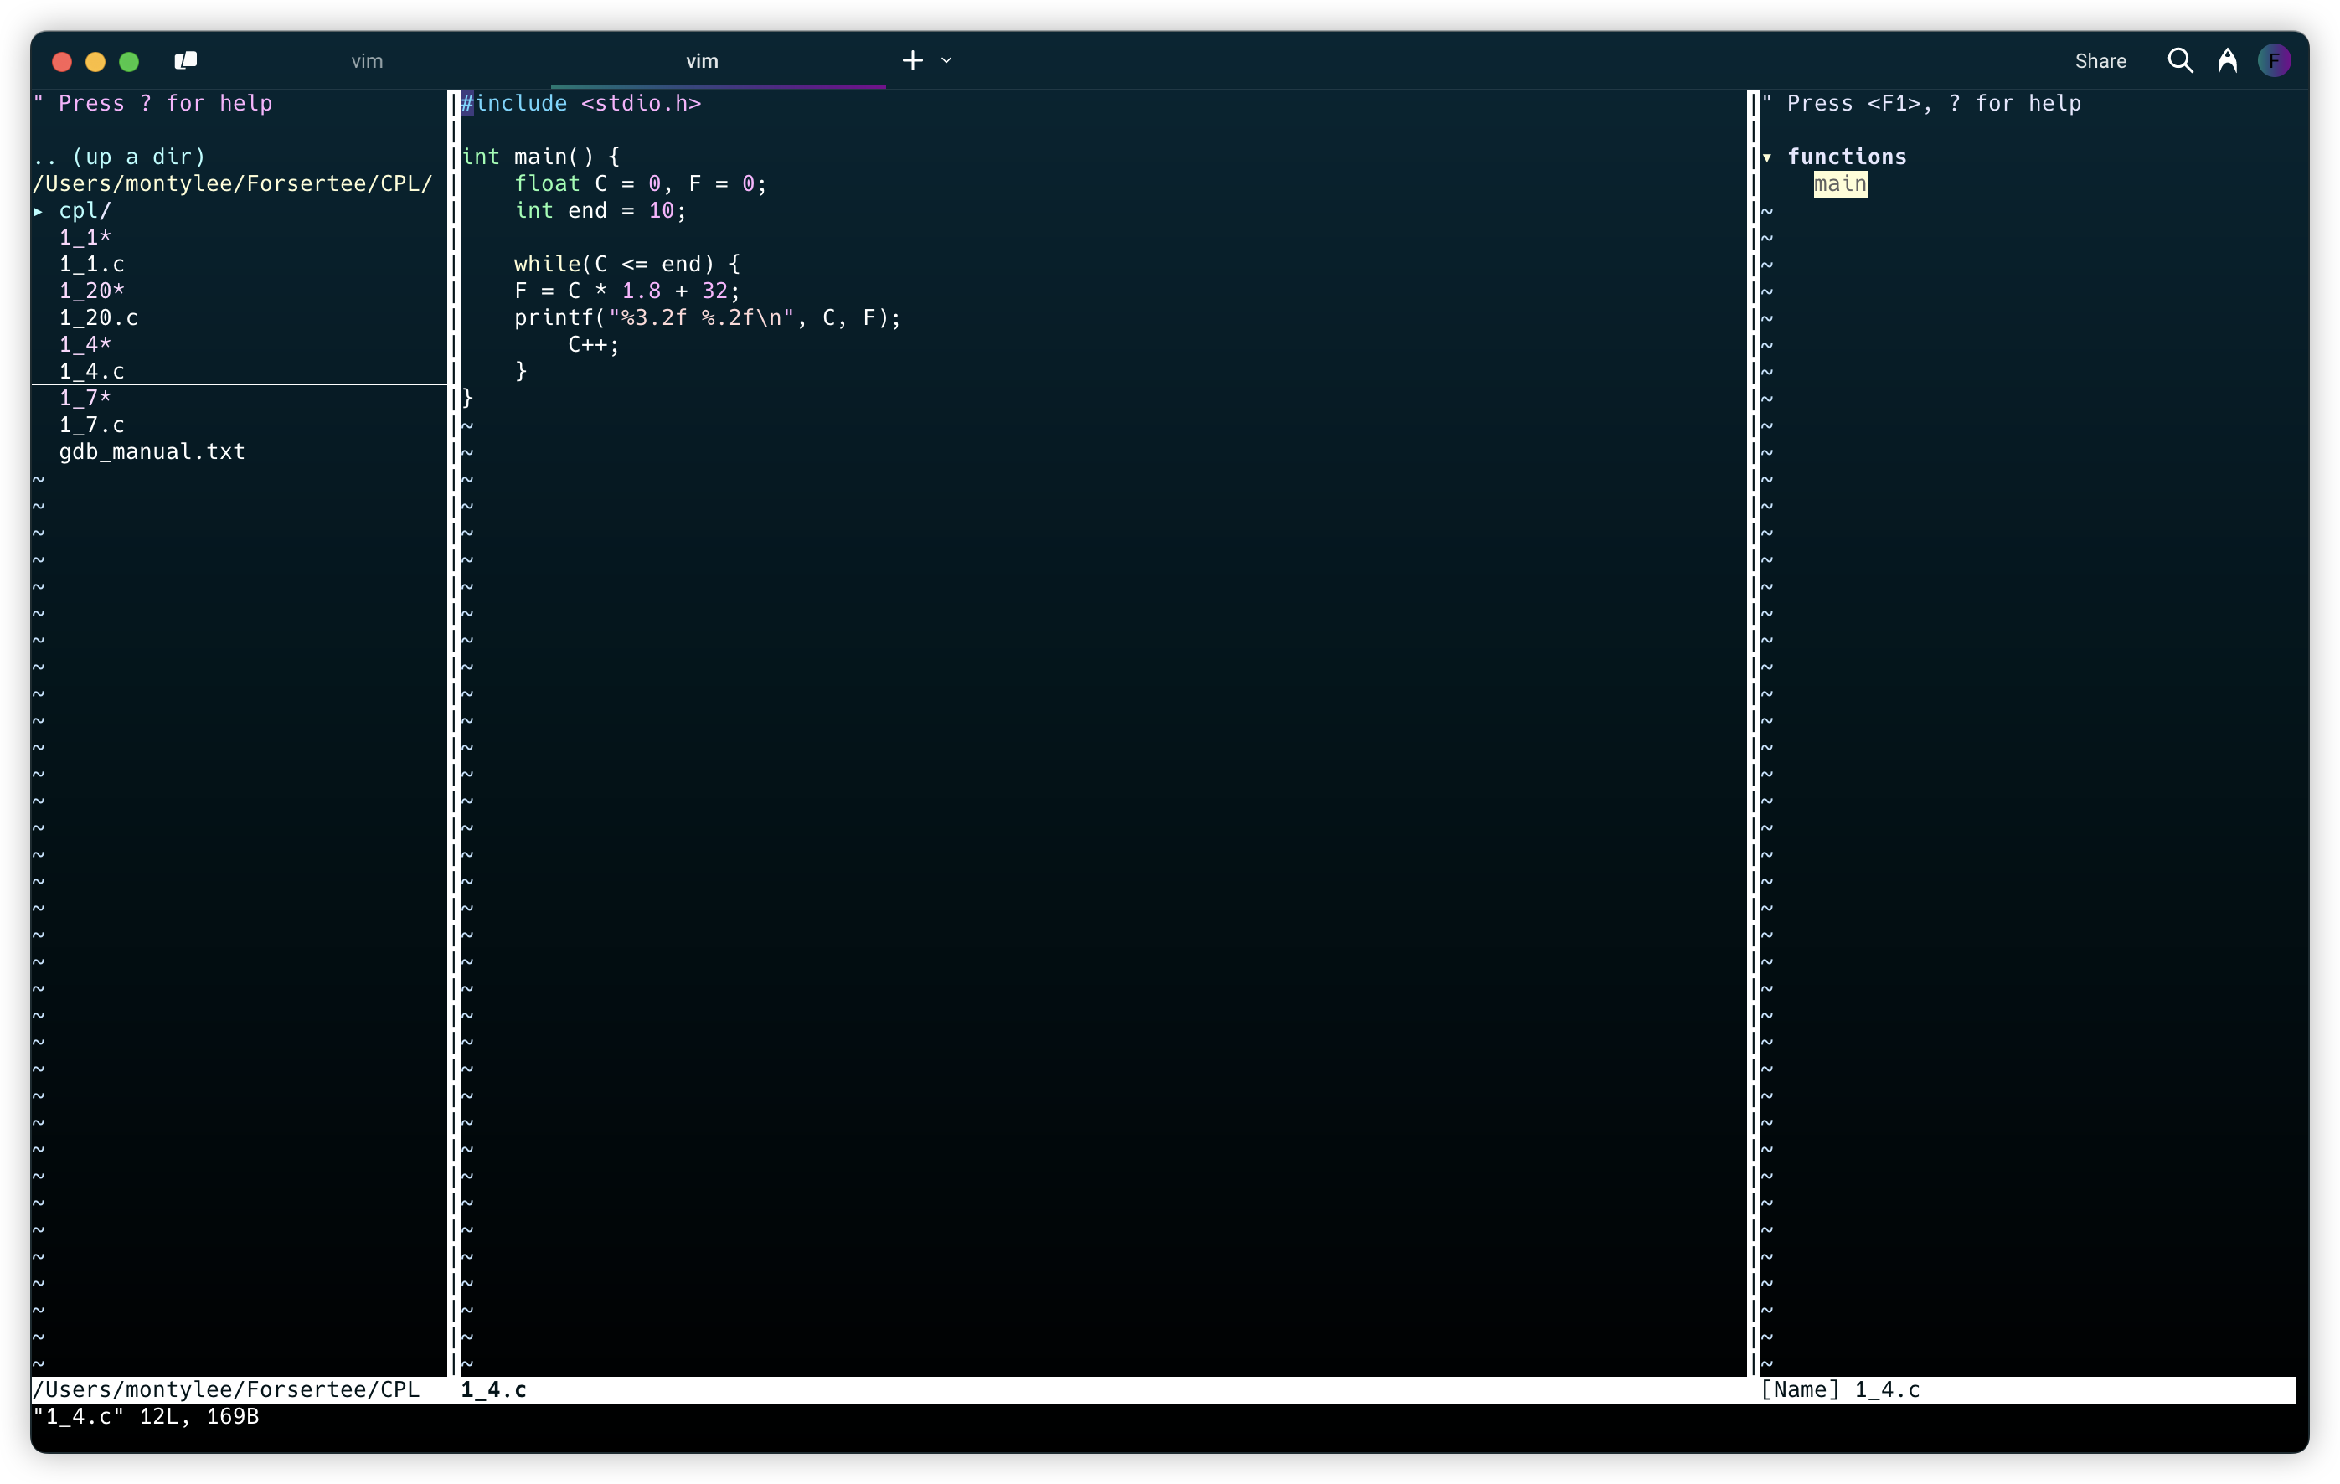Open the user profile avatar F
Viewport: 2340px width, 1484px height.
(x=2274, y=60)
